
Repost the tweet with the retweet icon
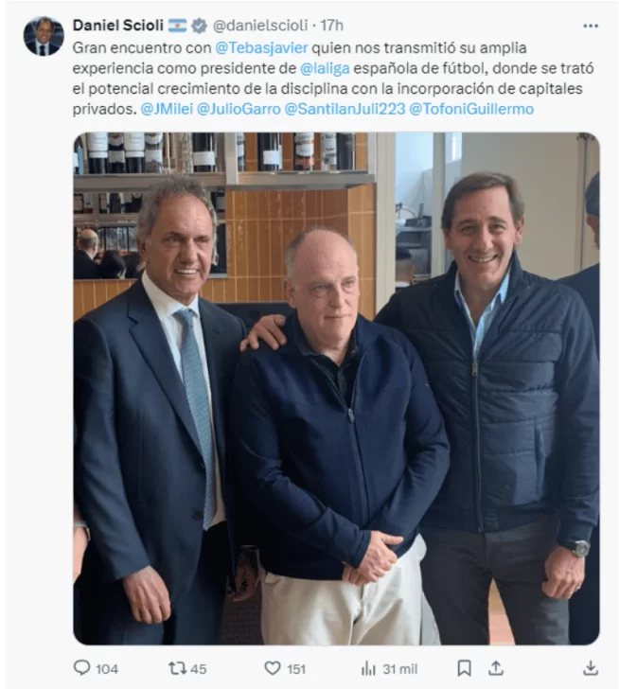point(177,668)
